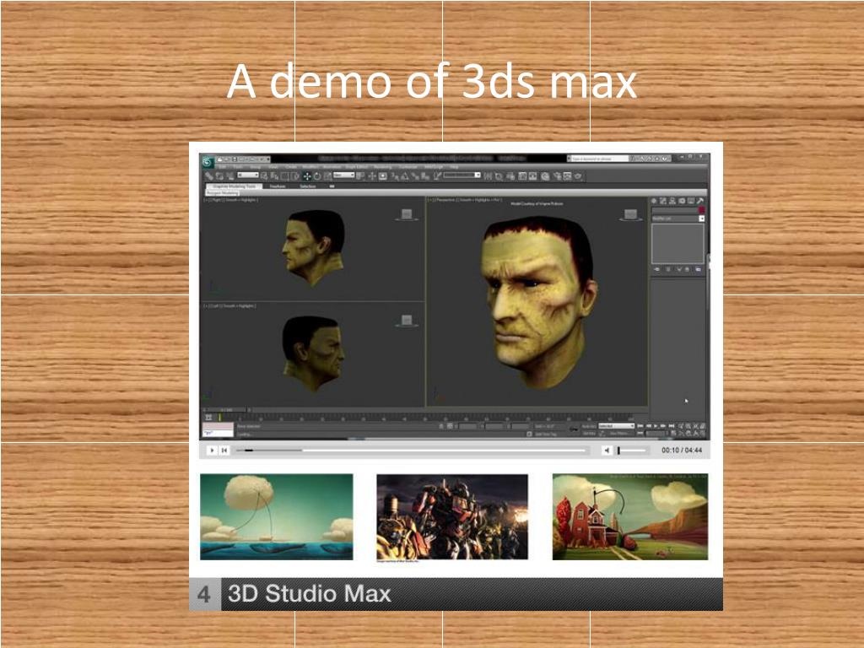Image resolution: width=864 pixels, height=648 pixels.
Task: Click the keyword search field
Action: 598,159
